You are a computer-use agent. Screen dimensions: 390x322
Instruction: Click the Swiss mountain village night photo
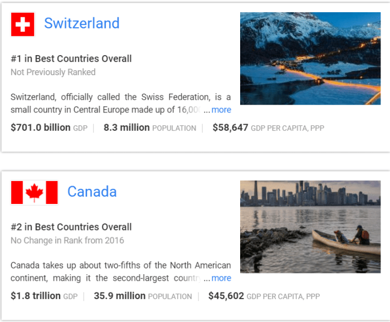[310, 58]
